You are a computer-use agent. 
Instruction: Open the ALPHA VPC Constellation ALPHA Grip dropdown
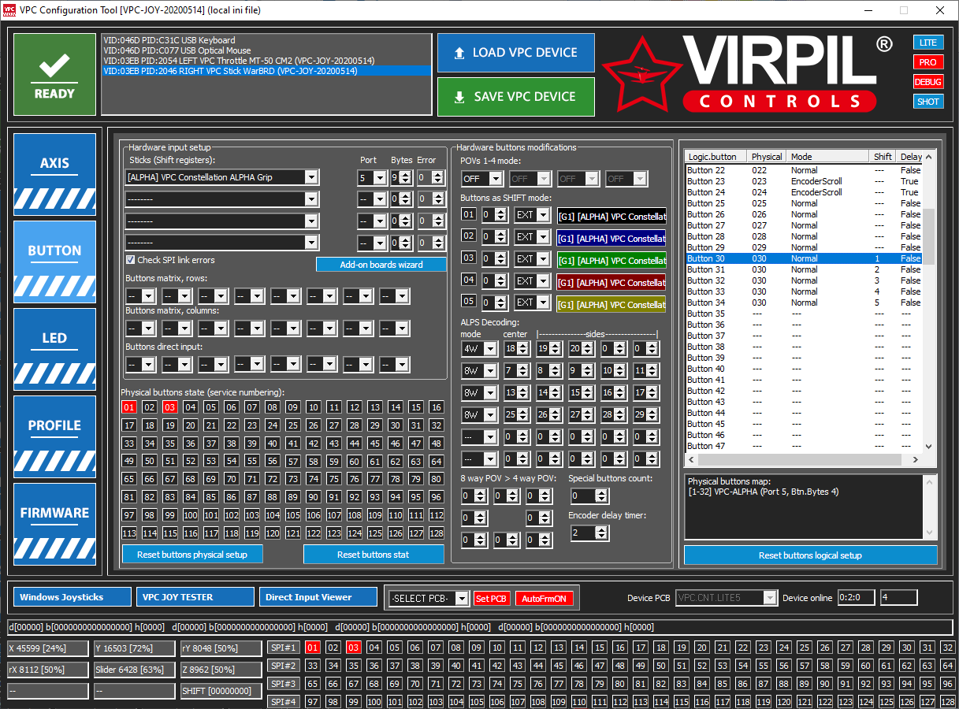(221, 177)
